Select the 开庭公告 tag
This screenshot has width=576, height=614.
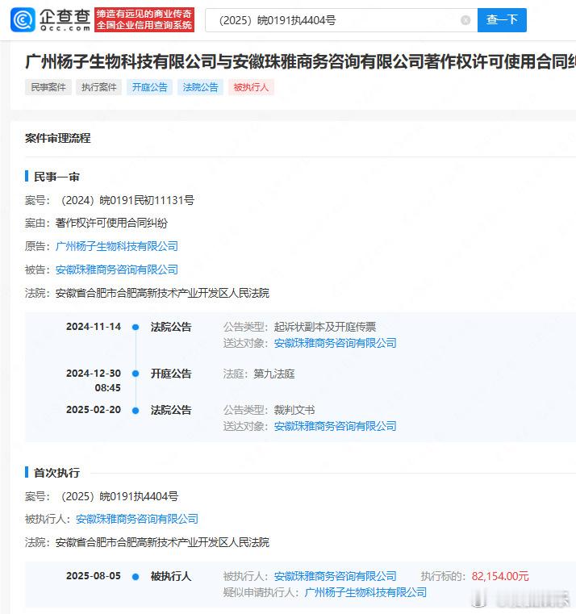coord(149,87)
